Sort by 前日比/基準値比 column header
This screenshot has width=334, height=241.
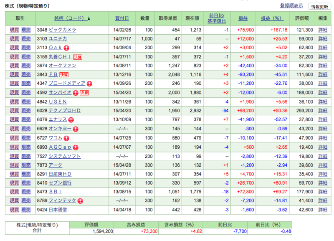click(217, 18)
